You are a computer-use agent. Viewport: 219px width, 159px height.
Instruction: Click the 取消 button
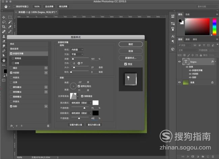click(131, 51)
